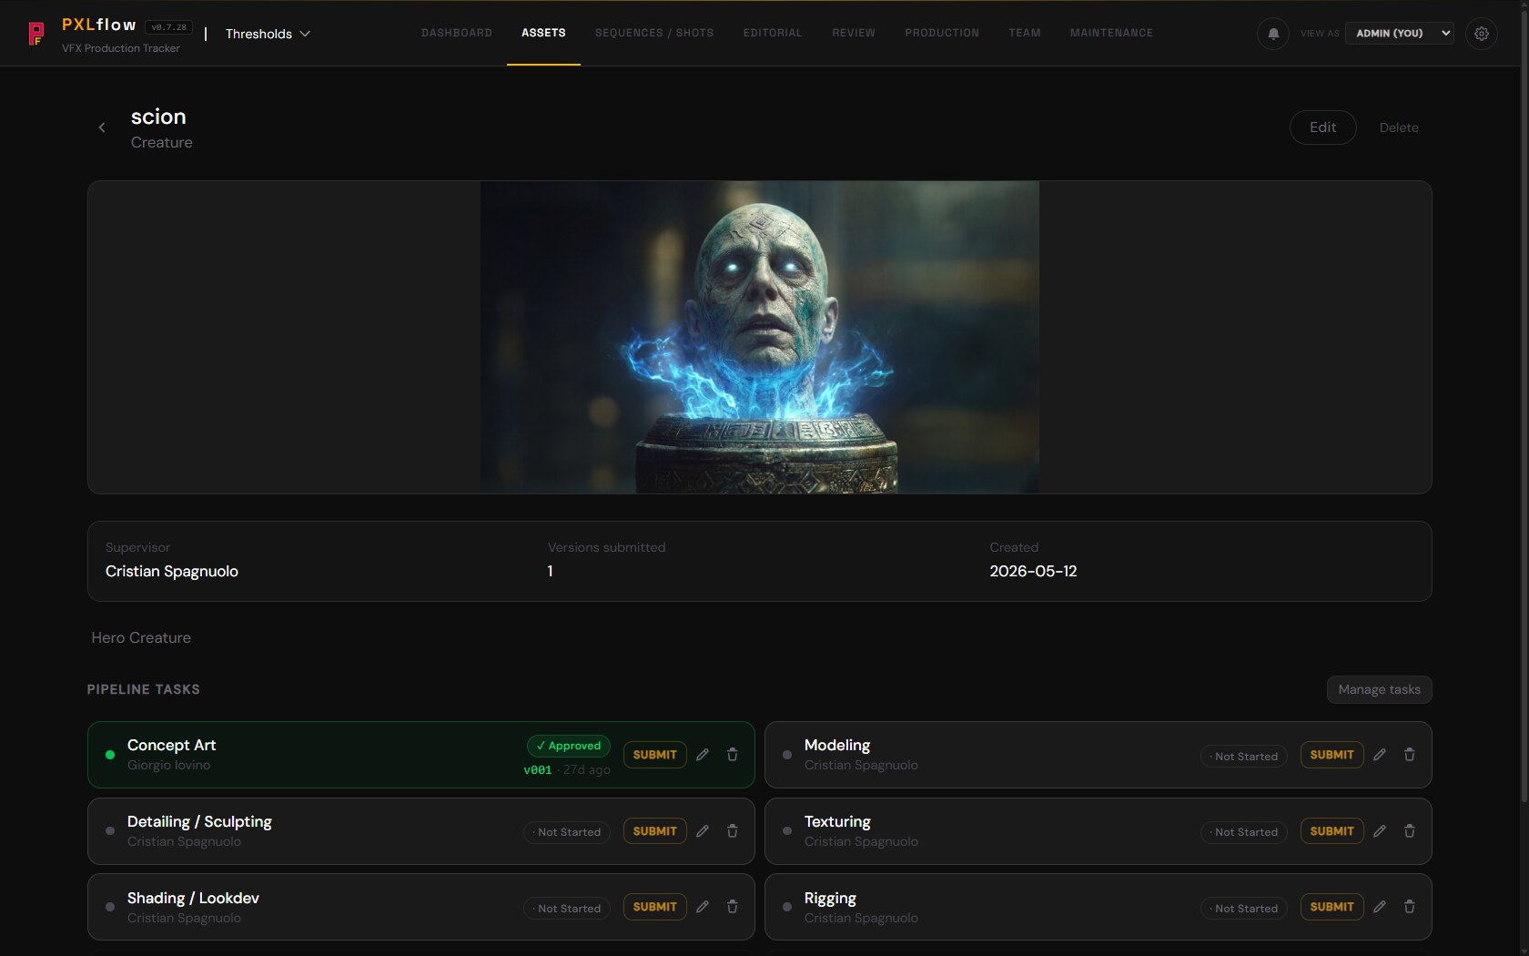Delete the Rigging task
The height and width of the screenshot is (956, 1529).
tap(1410, 907)
